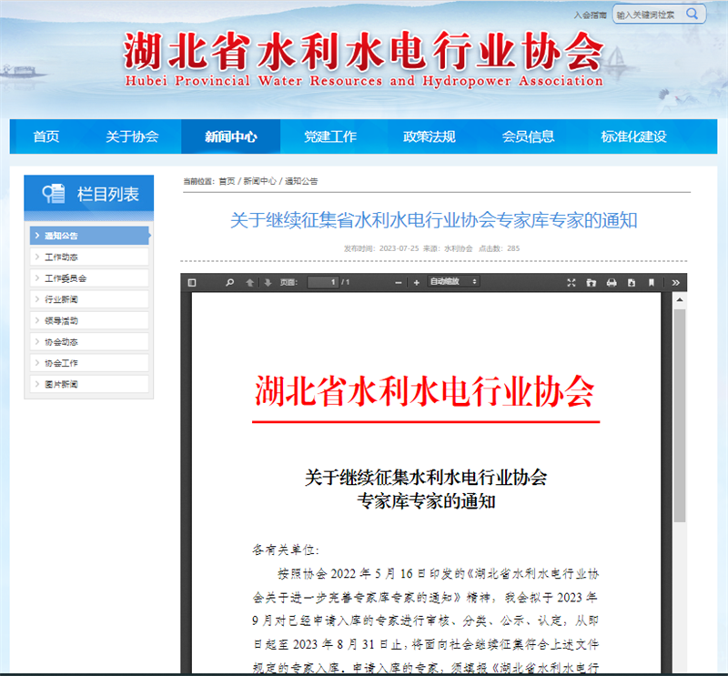Enter PDF presentation mode
This screenshot has height=676, width=728.
point(572,282)
